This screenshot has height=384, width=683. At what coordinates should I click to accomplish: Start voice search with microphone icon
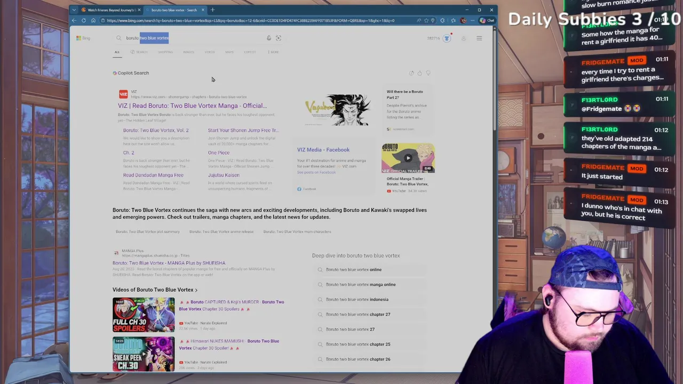point(269,38)
